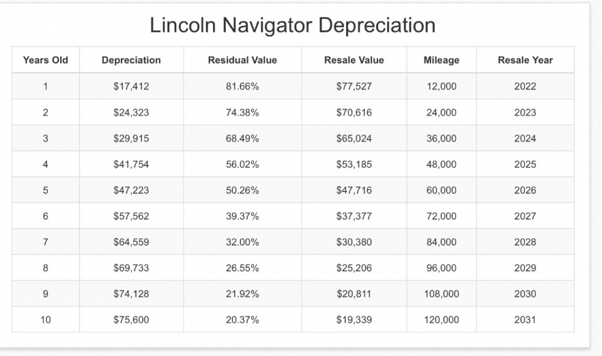Select the $75,600 depreciation cell
This screenshot has height=356, width=602.
(x=131, y=320)
